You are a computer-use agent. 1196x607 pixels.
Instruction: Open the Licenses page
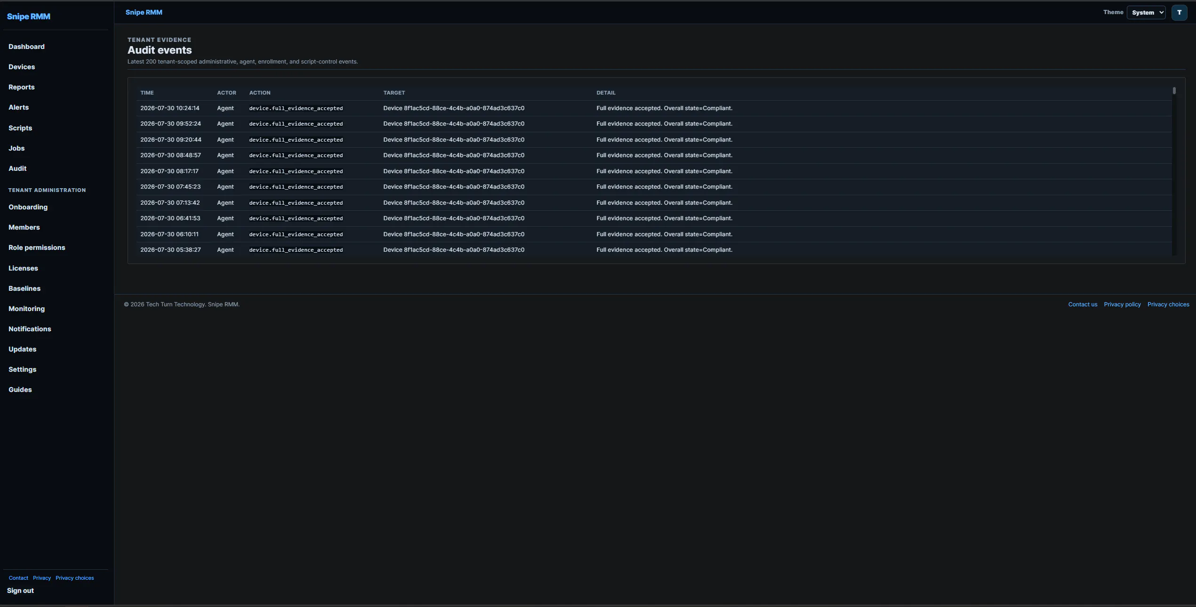[x=23, y=268]
